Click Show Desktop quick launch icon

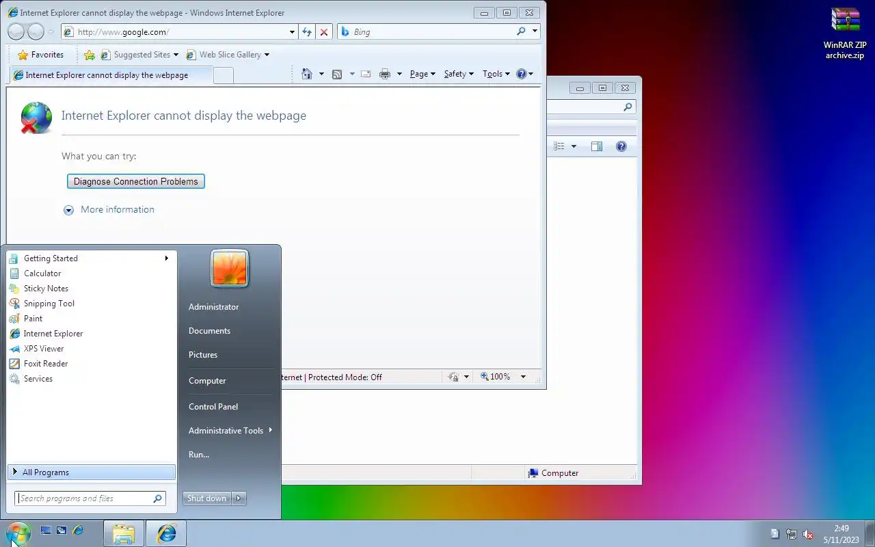pos(46,530)
